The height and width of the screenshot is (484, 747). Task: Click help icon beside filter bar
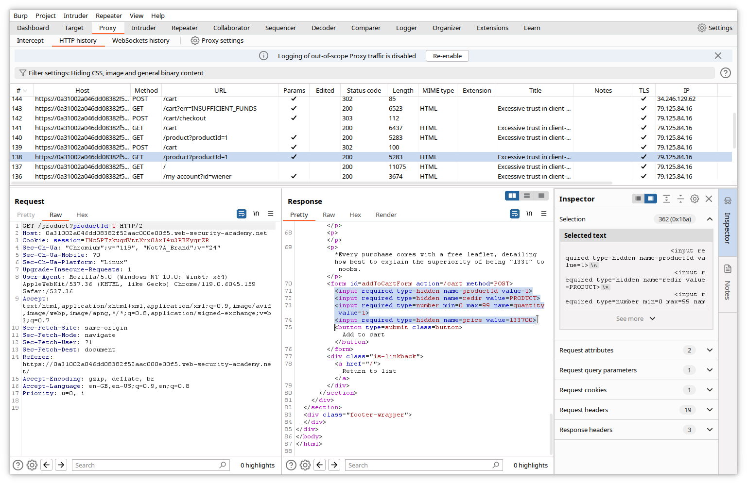(725, 73)
